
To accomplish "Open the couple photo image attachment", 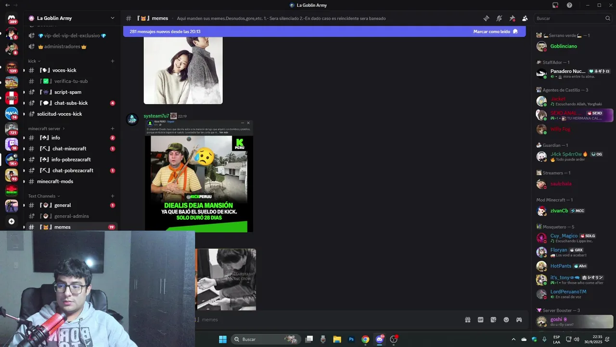I will coord(183,70).
